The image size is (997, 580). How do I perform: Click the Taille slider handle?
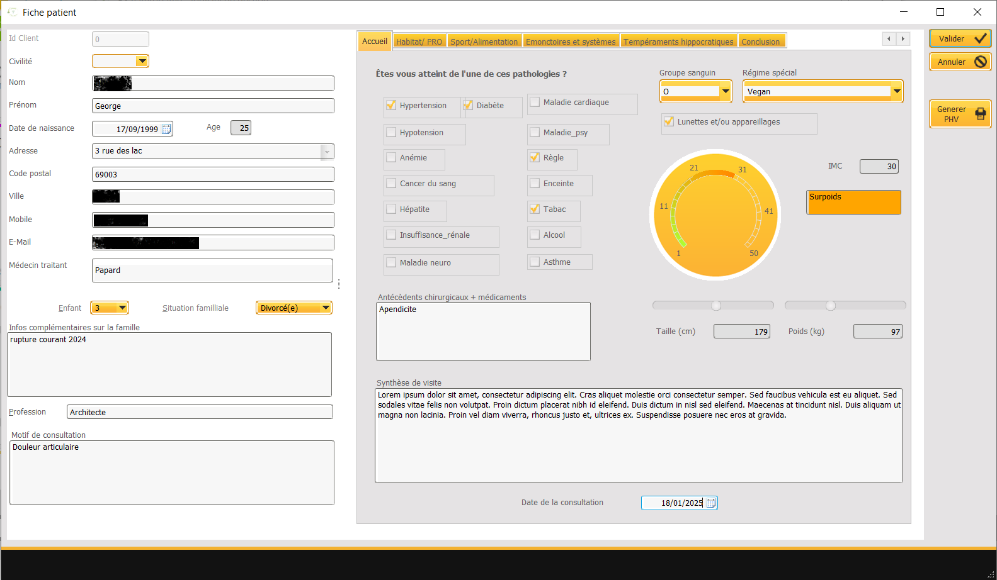(716, 306)
